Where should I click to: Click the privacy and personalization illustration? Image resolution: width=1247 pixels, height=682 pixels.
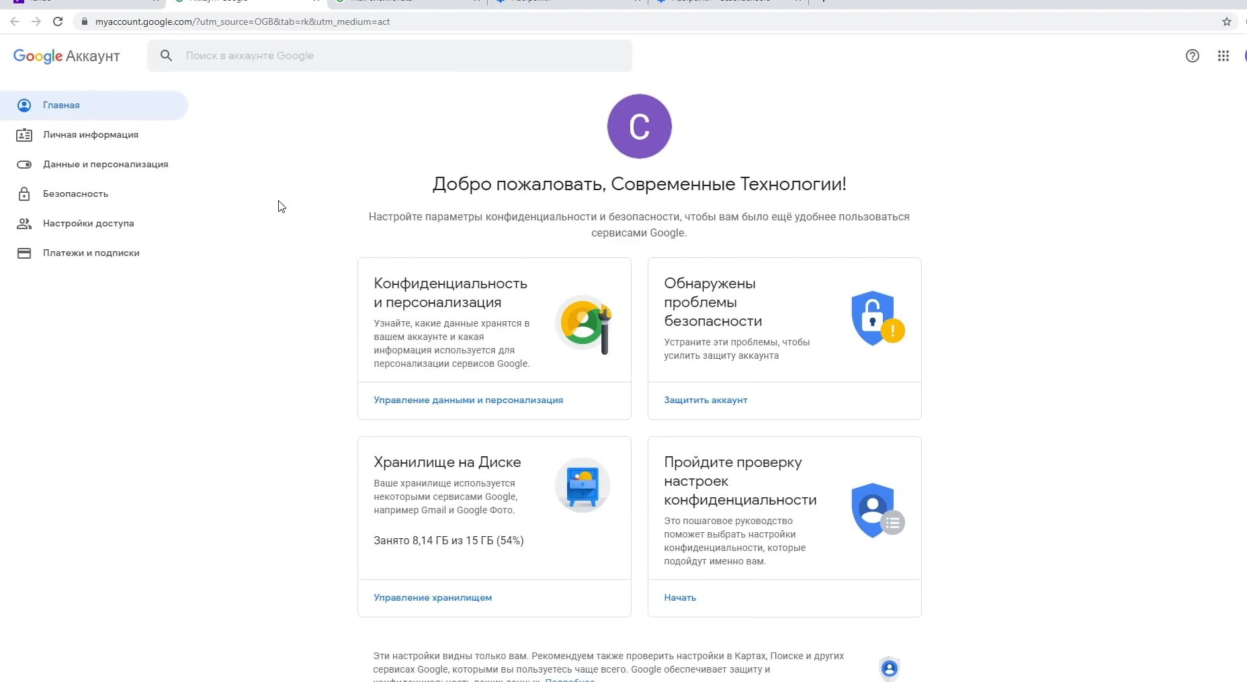(x=583, y=325)
